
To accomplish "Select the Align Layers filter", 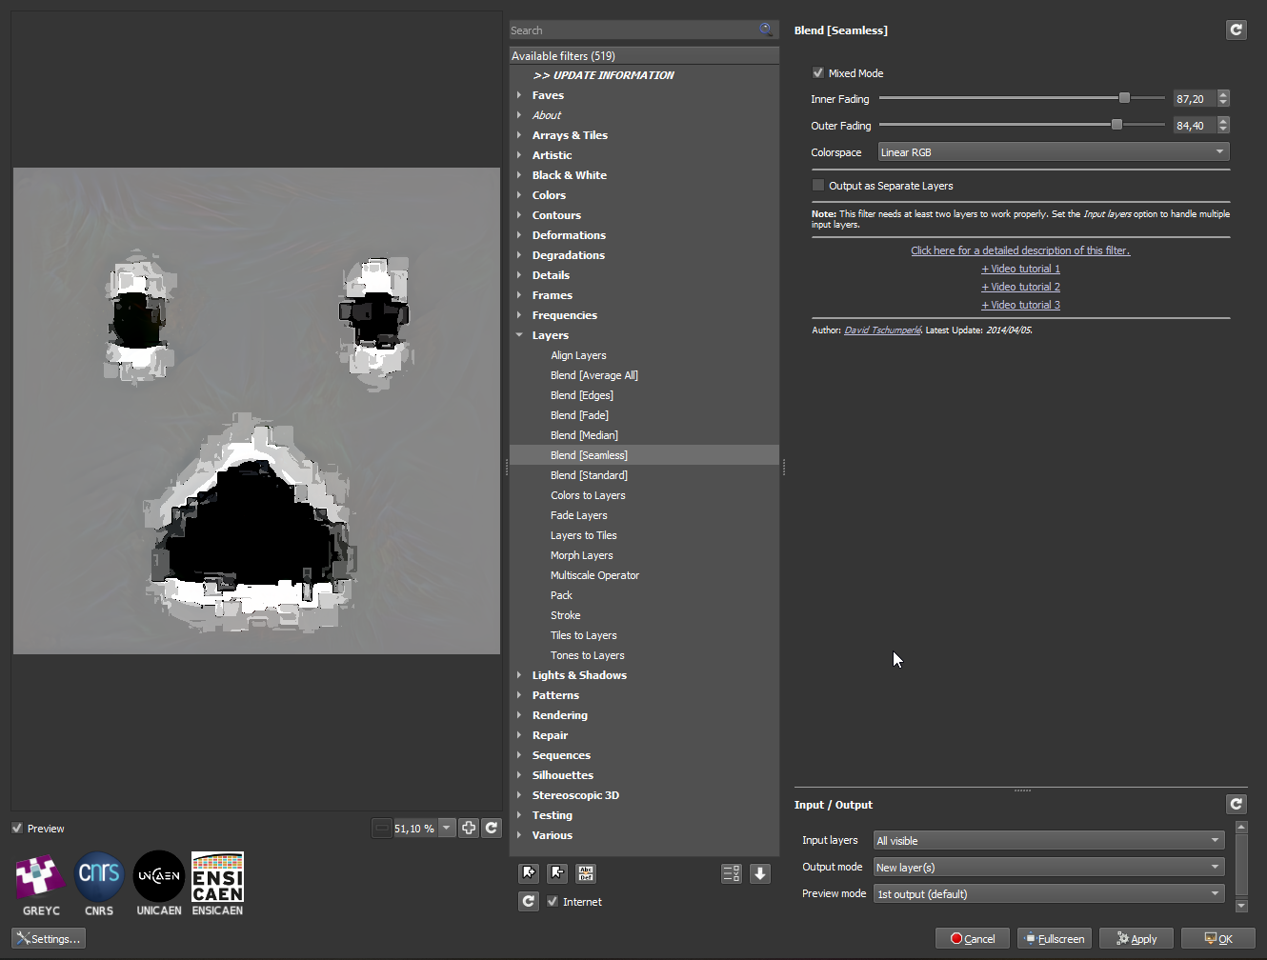I will 578,355.
